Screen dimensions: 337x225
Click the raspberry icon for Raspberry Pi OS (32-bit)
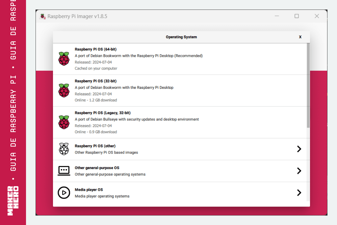(64, 90)
